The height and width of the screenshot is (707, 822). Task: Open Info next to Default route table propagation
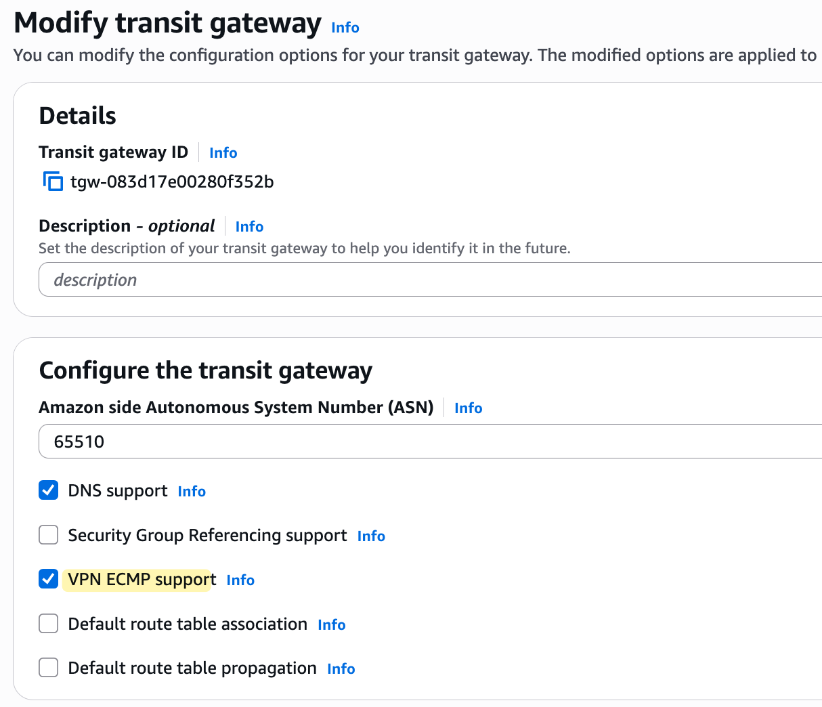341,668
